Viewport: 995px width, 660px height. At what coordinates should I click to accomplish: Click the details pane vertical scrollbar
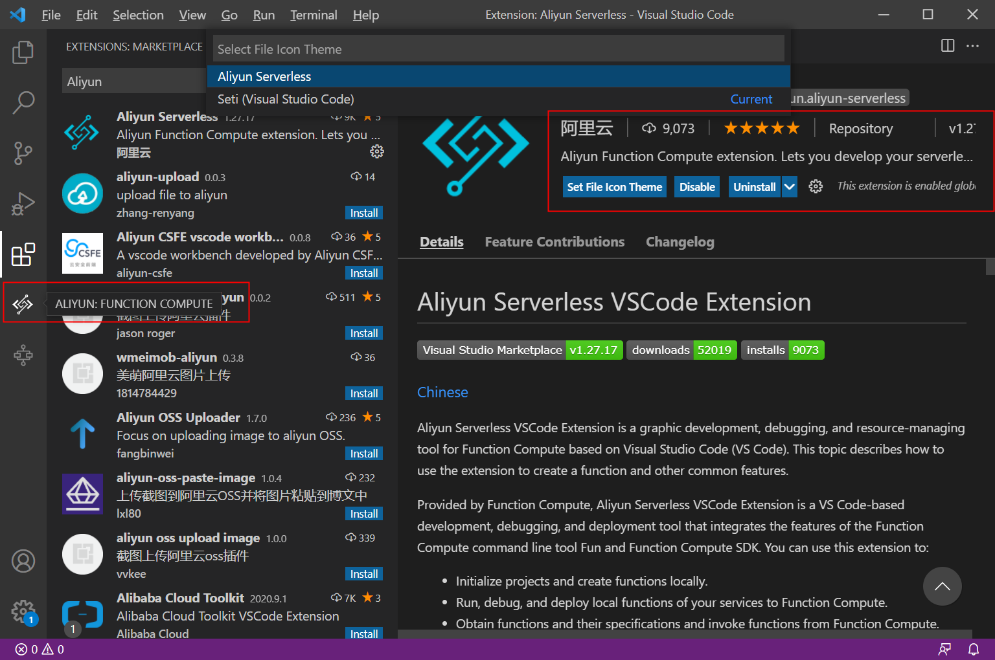990,266
